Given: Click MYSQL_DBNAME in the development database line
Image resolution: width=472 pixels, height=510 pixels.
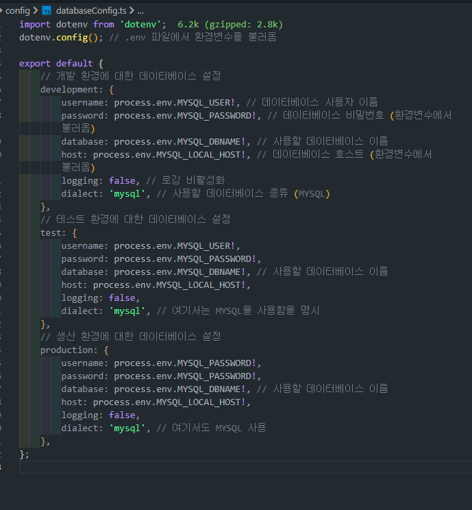Looking at the screenshot, I should [x=209, y=141].
